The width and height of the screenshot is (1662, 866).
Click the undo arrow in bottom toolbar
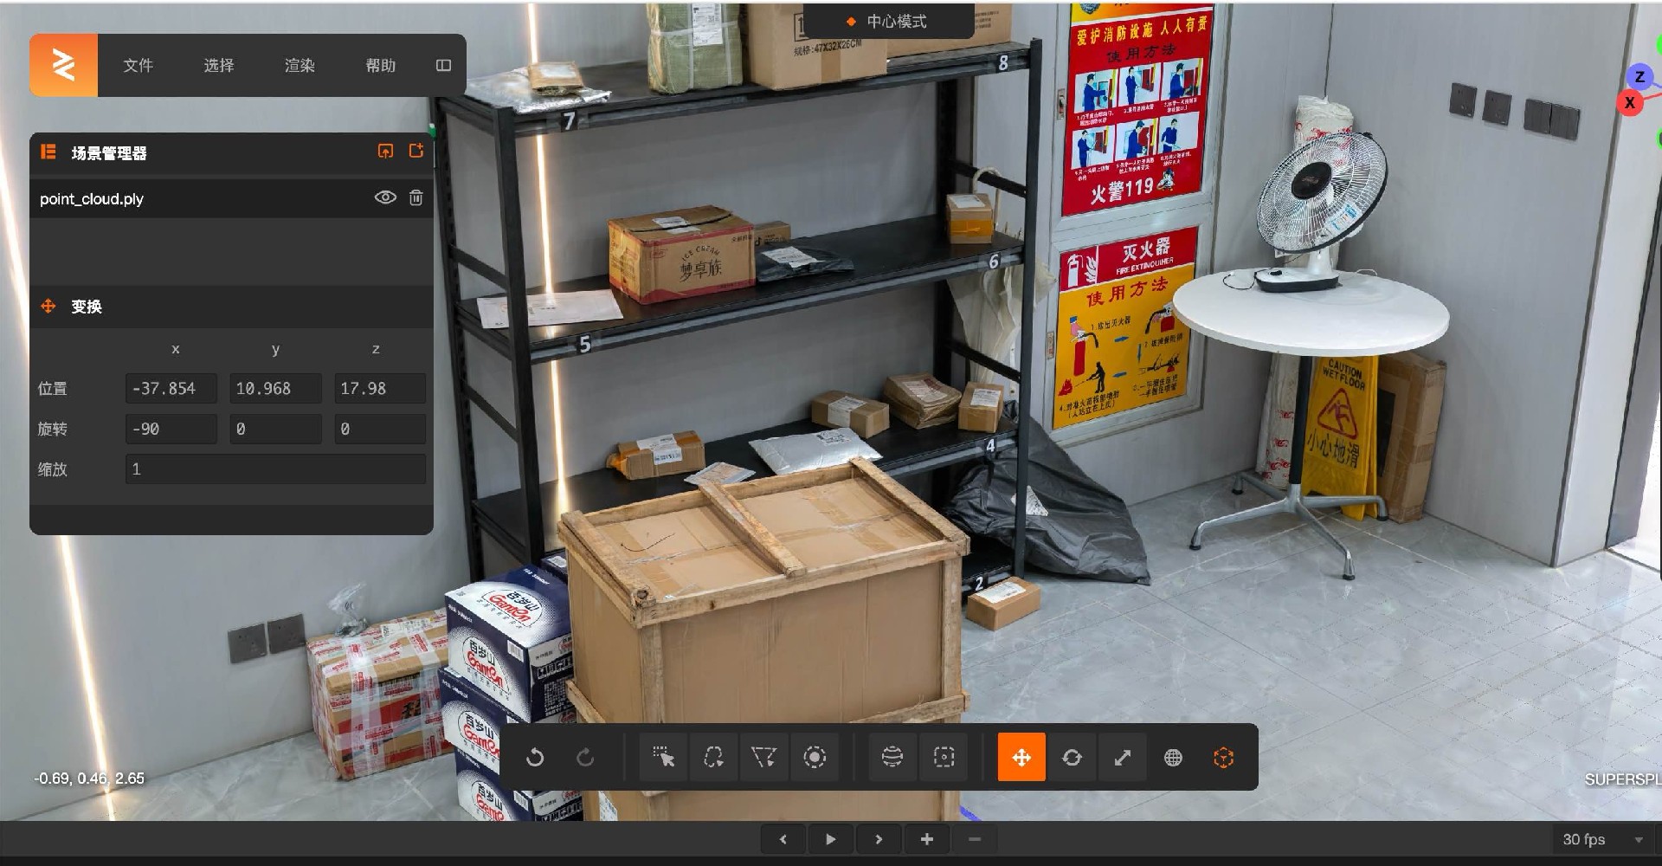(x=535, y=758)
